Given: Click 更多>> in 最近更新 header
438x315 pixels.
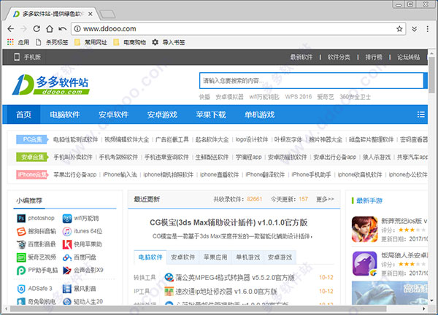Looking at the screenshot, I should [325, 199].
